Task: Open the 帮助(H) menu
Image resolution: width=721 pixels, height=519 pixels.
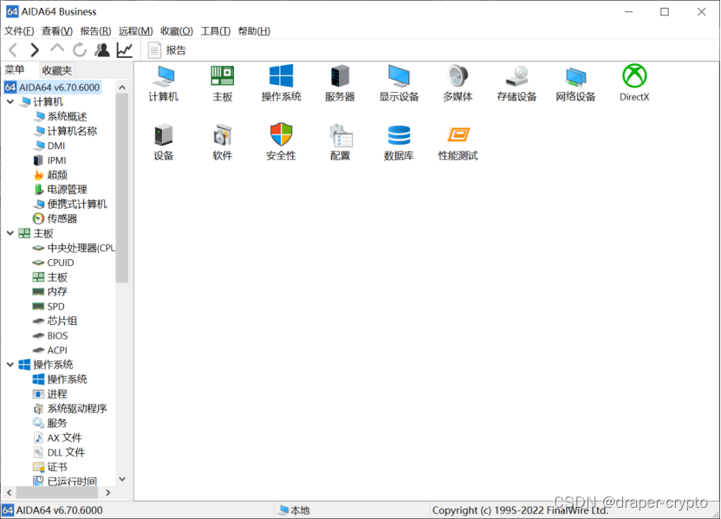Action: [x=254, y=31]
